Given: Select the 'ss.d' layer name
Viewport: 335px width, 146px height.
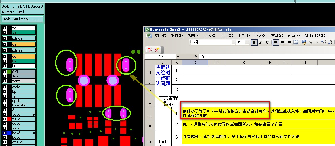Looking at the screenshot, I should [x=24, y=128].
